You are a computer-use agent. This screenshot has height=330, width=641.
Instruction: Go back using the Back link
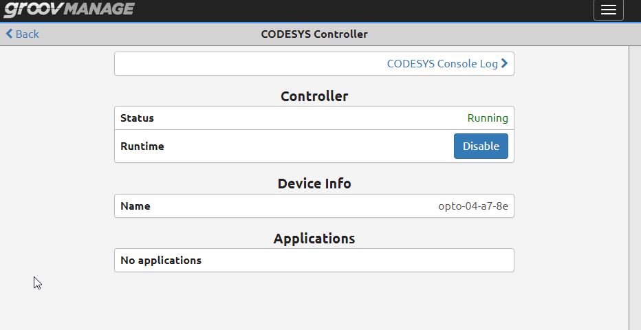point(23,34)
